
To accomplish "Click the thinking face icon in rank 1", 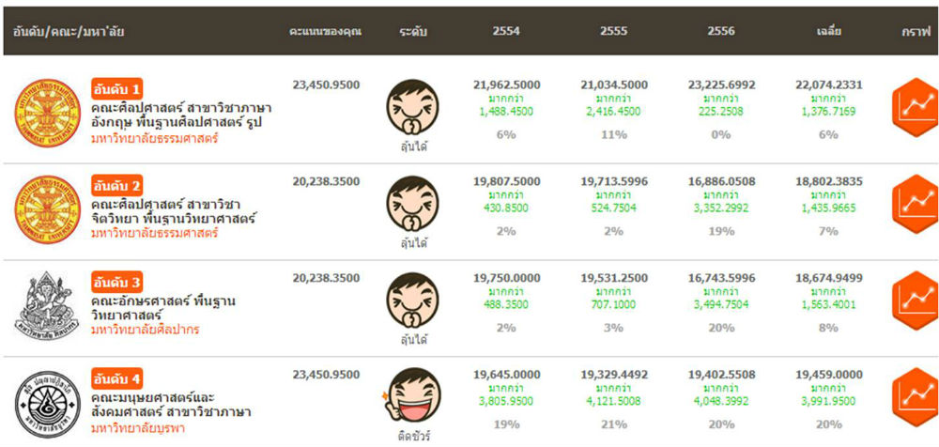I will coord(413,108).
